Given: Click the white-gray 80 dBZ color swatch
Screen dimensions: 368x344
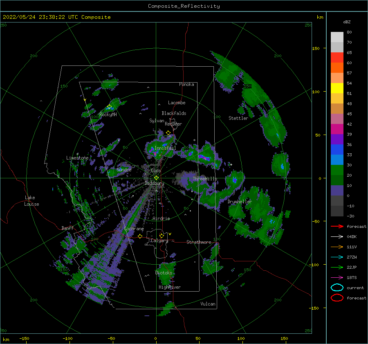Looking at the screenshot, I should [337, 37].
